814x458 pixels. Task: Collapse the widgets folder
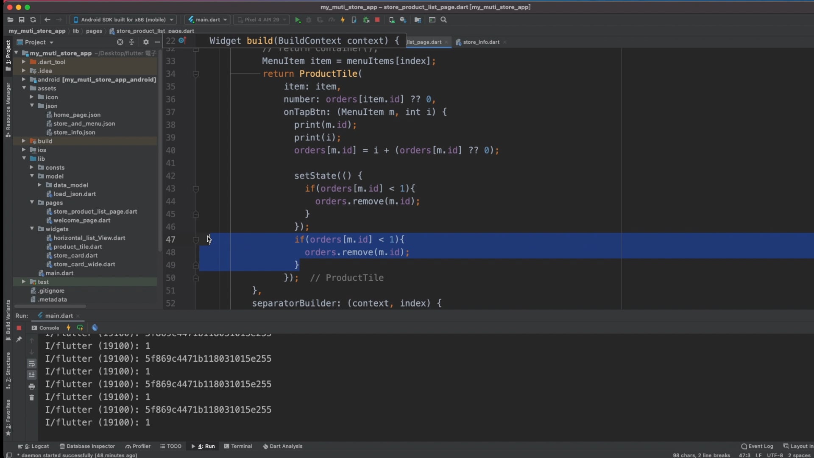(x=32, y=229)
